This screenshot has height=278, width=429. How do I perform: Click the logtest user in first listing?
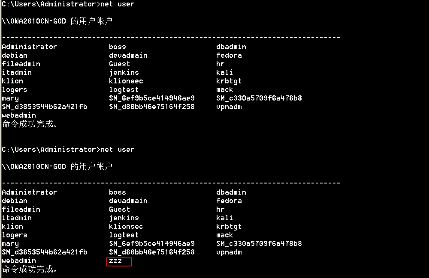click(x=124, y=90)
